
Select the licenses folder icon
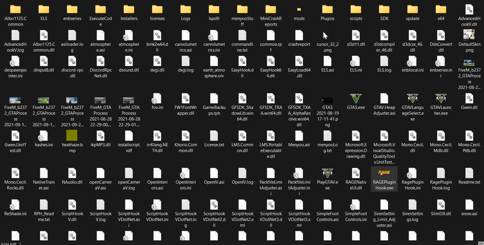pos(157,9)
